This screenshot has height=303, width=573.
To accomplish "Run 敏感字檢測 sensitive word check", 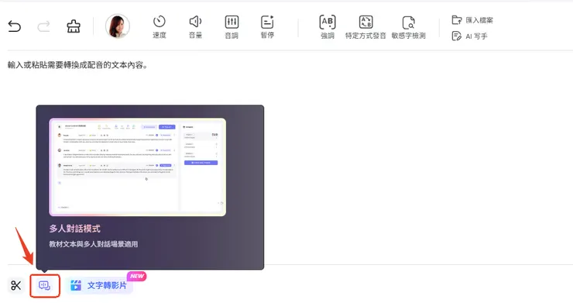I will (x=409, y=27).
